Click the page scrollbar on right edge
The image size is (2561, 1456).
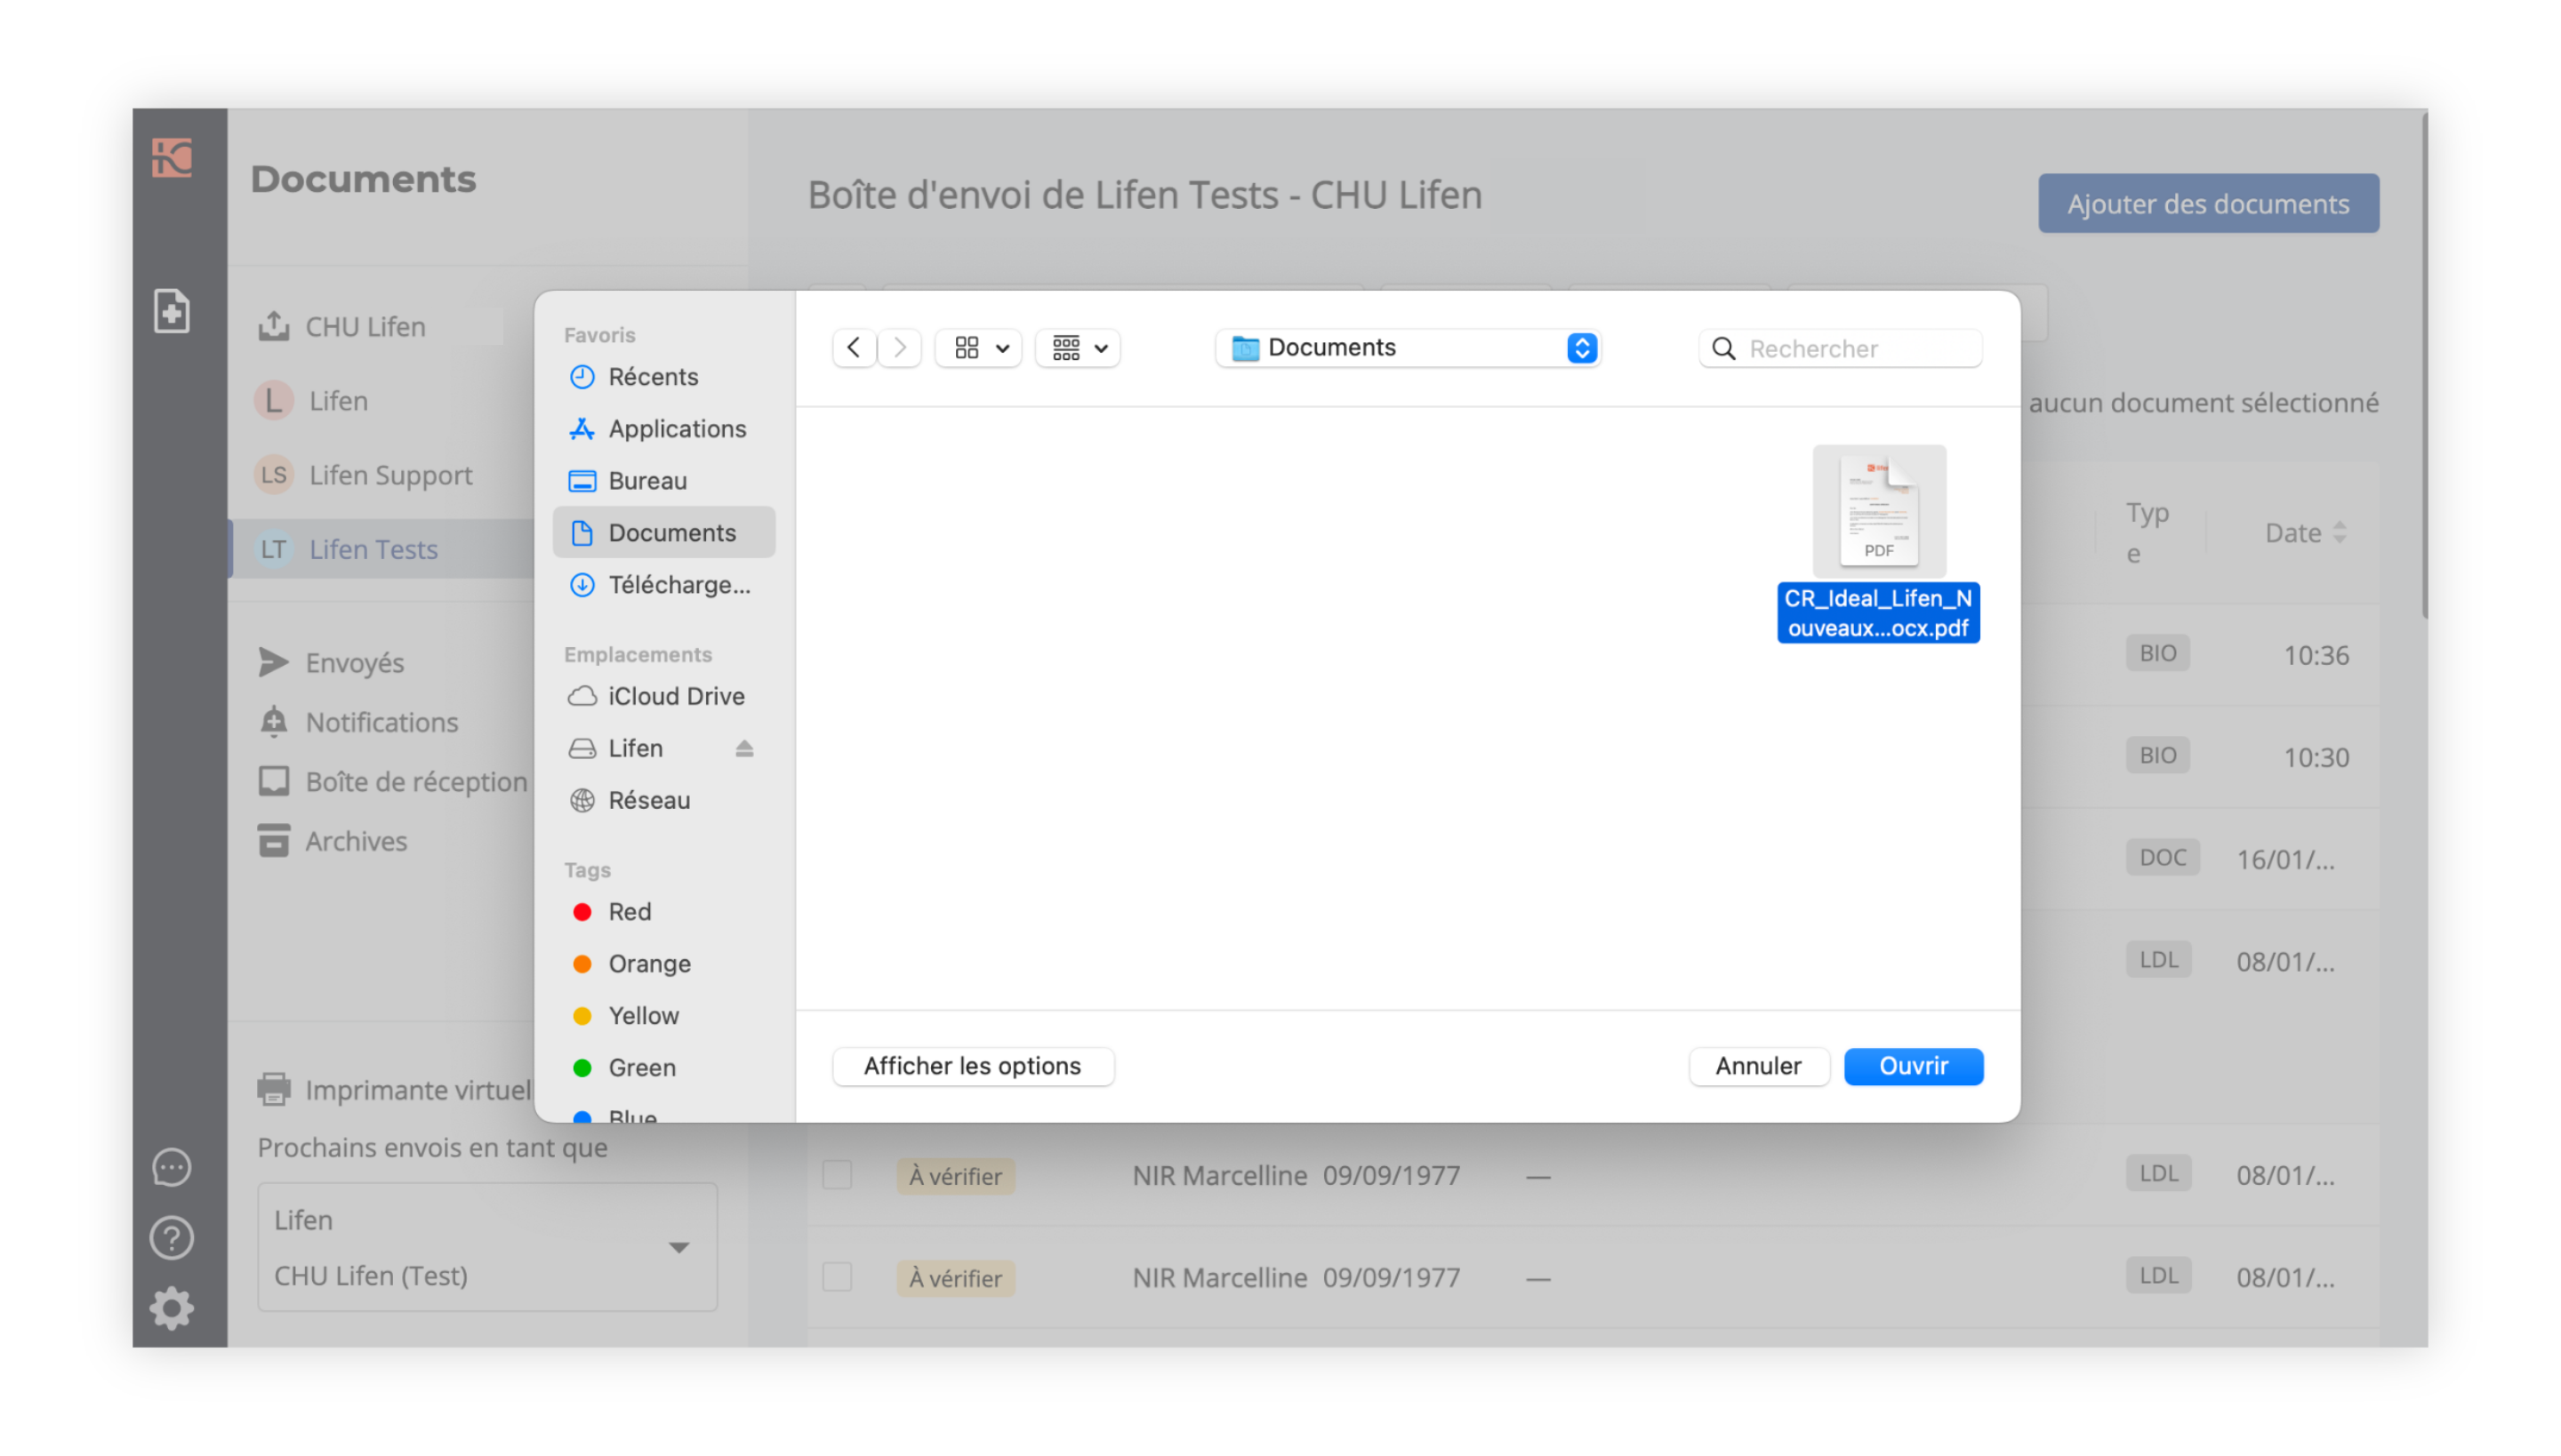[x=2423, y=365]
